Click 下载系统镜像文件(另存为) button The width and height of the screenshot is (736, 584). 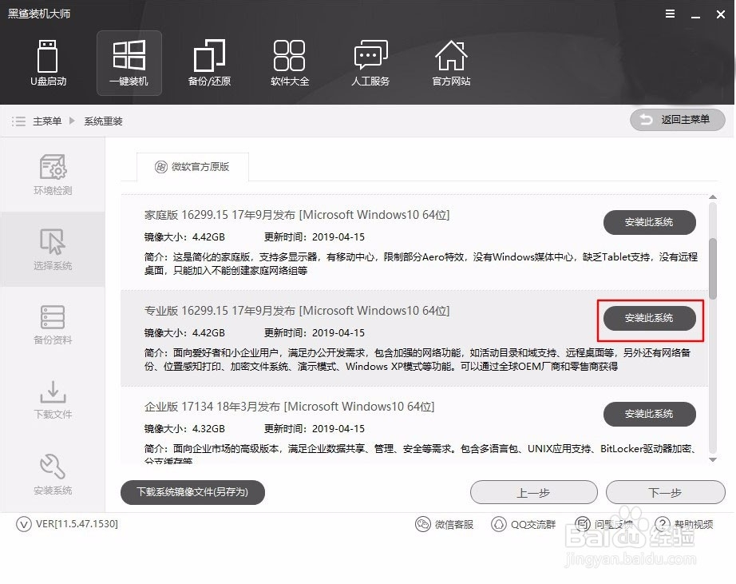pyautogui.click(x=192, y=492)
